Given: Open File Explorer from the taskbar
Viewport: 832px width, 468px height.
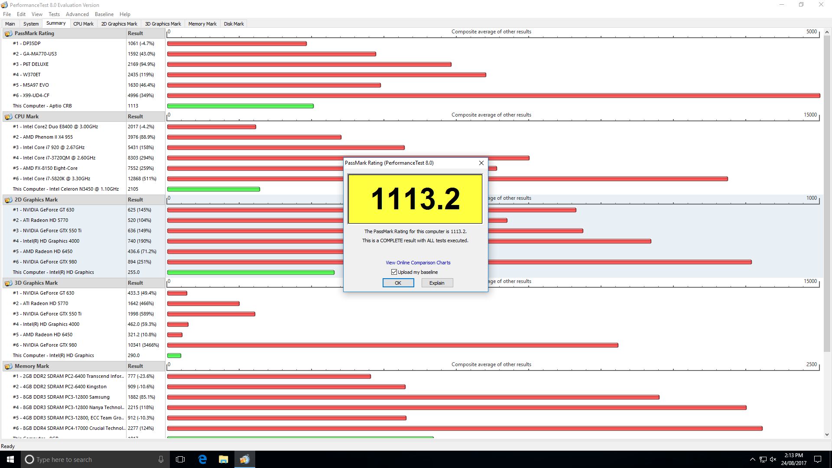Looking at the screenshot, I should click(224, 459).
